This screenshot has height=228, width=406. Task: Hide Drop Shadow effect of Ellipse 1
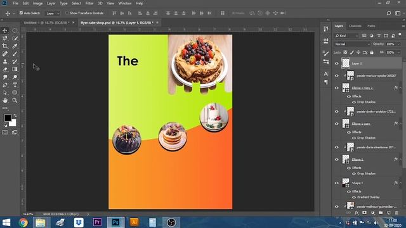tap(354, 174)
